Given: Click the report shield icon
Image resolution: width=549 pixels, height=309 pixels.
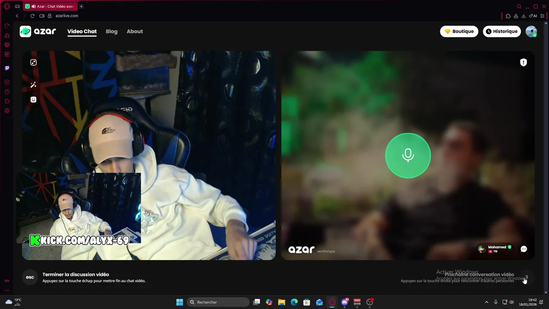Looking at the screenshot, I should (x=523, y=62).
